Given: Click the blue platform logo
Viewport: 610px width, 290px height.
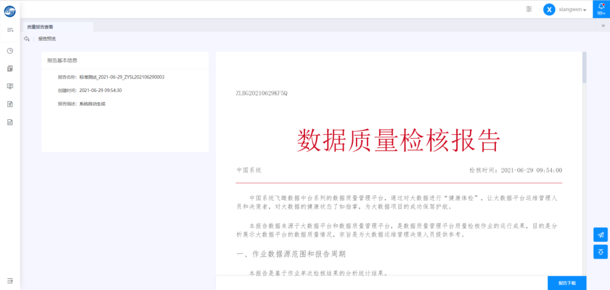Looking at the screenshot, I should [x=10, y=10].
